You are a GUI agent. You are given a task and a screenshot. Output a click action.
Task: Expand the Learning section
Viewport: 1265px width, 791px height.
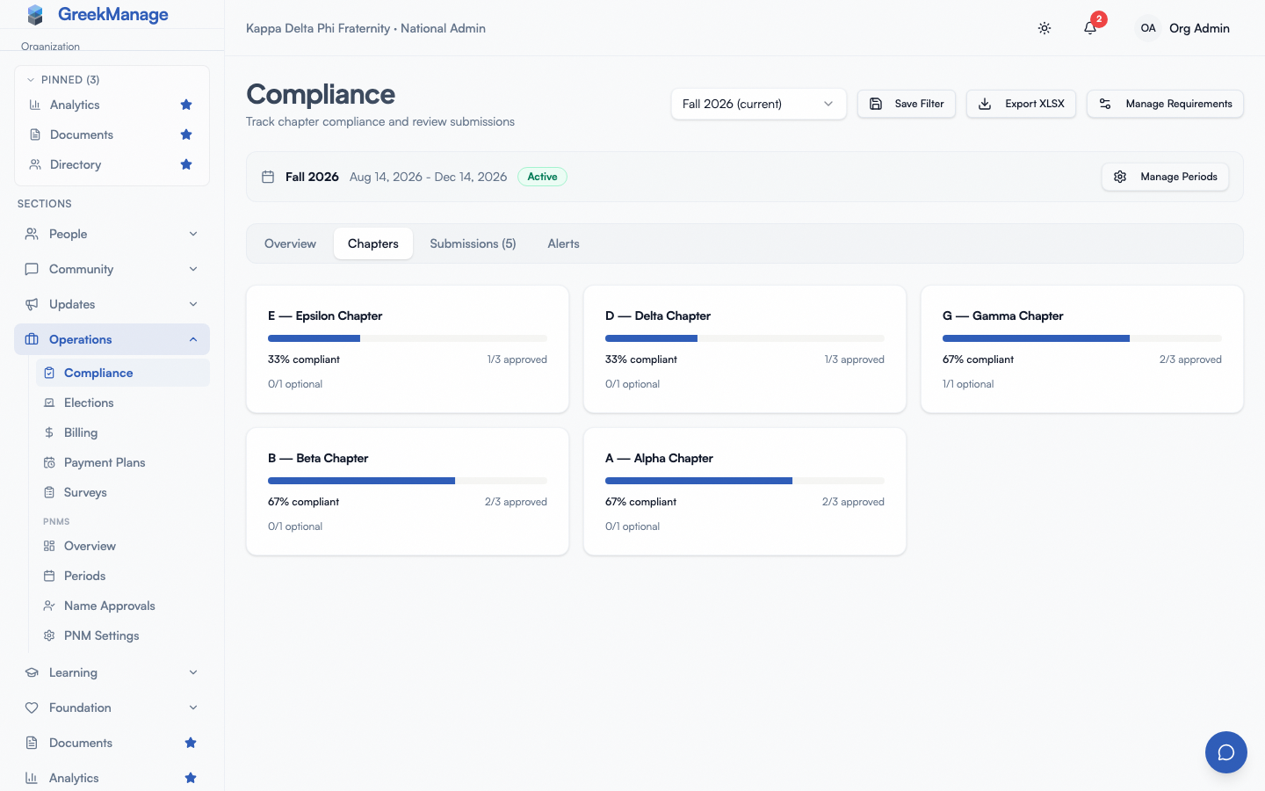(112, 672)
